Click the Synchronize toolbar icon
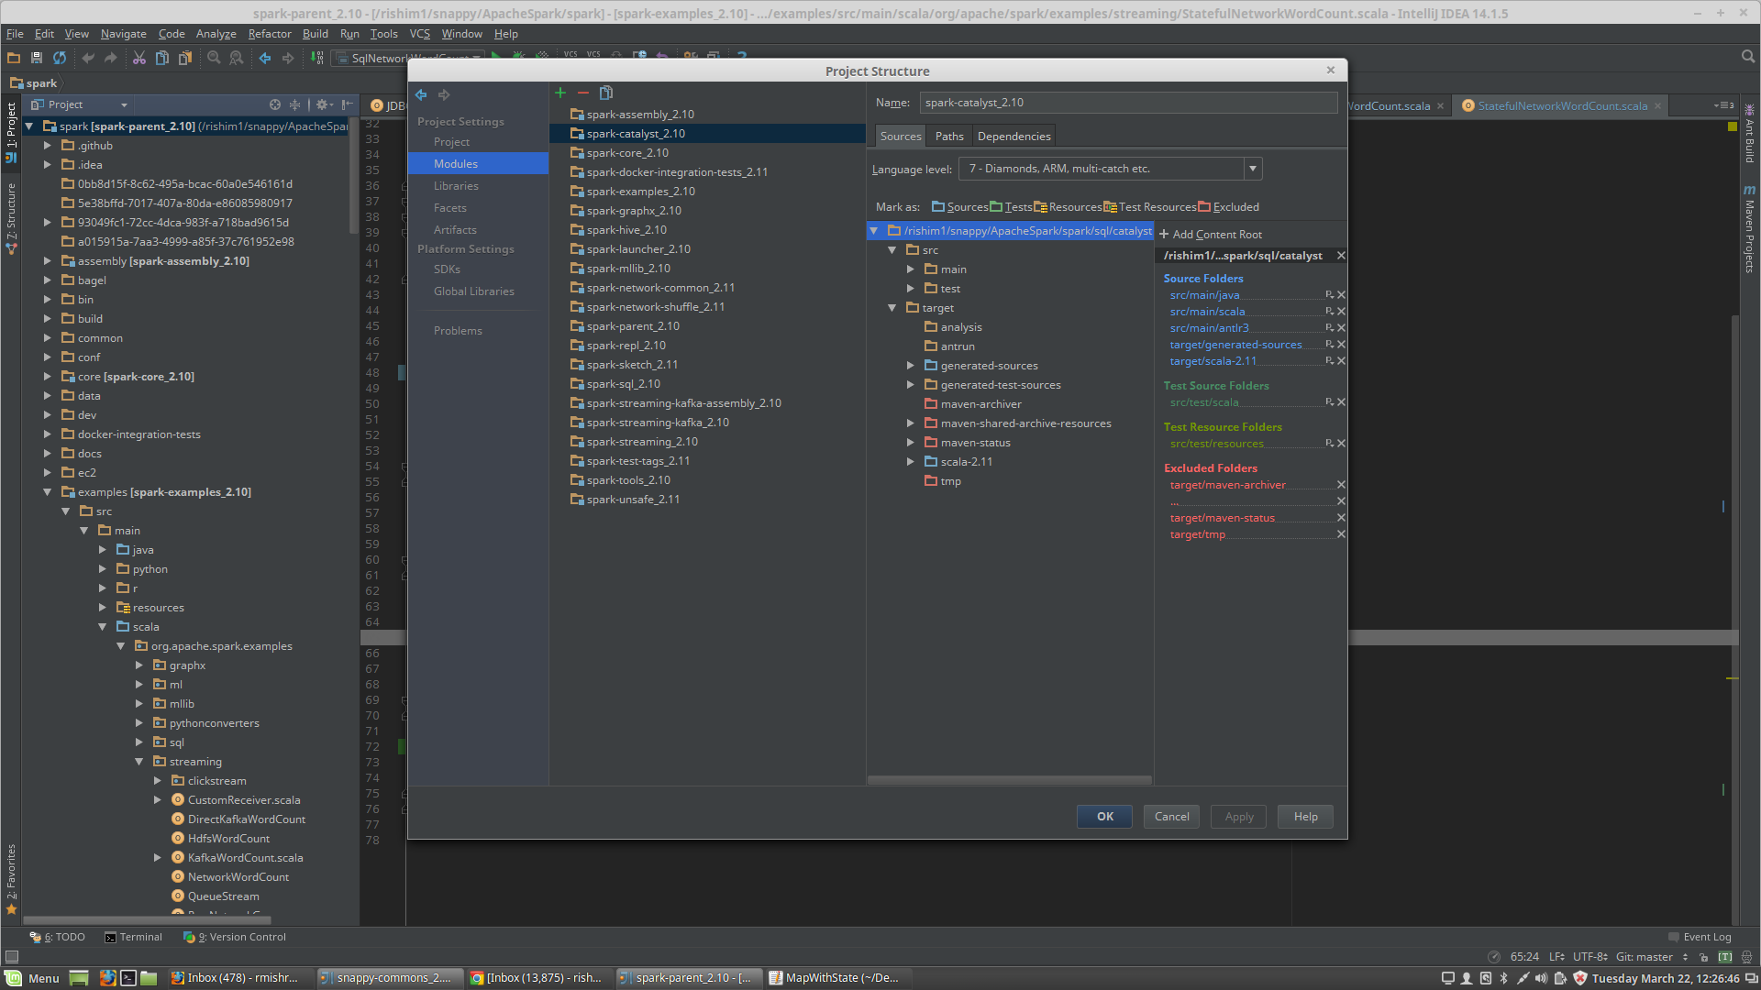This screenshot has height=990, width=1761. [60, 58]
